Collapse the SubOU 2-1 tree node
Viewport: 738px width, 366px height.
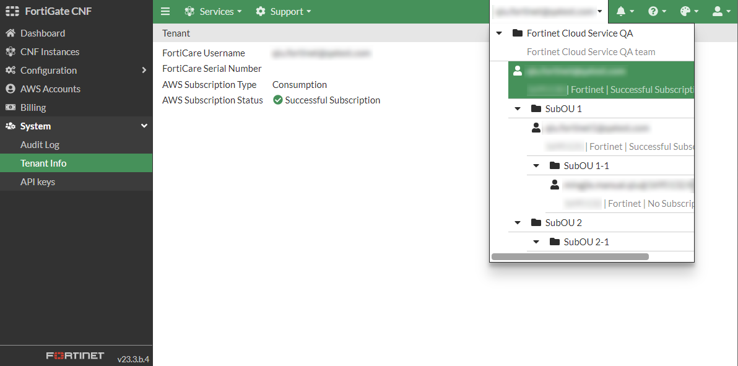pyautogui.click(x=536, y=242)
